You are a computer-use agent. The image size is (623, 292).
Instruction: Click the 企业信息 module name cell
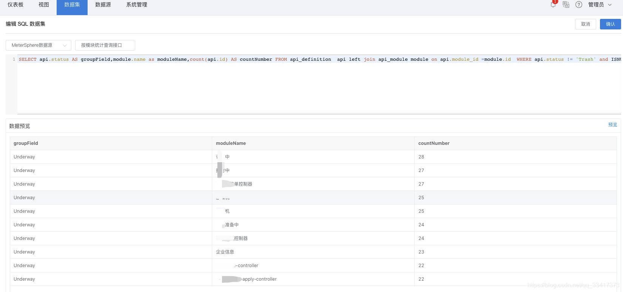click(x=313, y=252)
